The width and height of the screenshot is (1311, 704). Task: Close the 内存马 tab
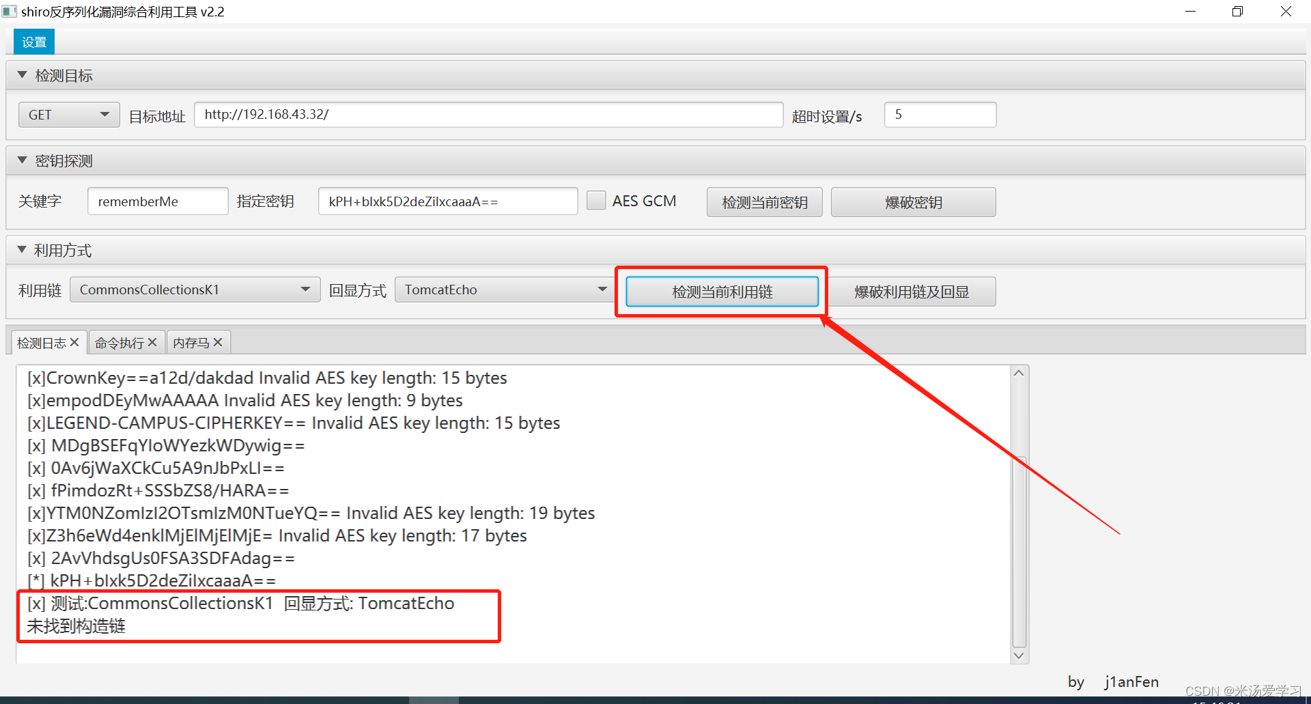pos(218,342)
